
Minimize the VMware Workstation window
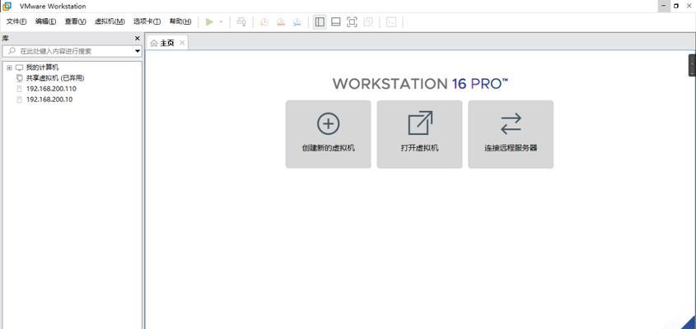(664, 6)
